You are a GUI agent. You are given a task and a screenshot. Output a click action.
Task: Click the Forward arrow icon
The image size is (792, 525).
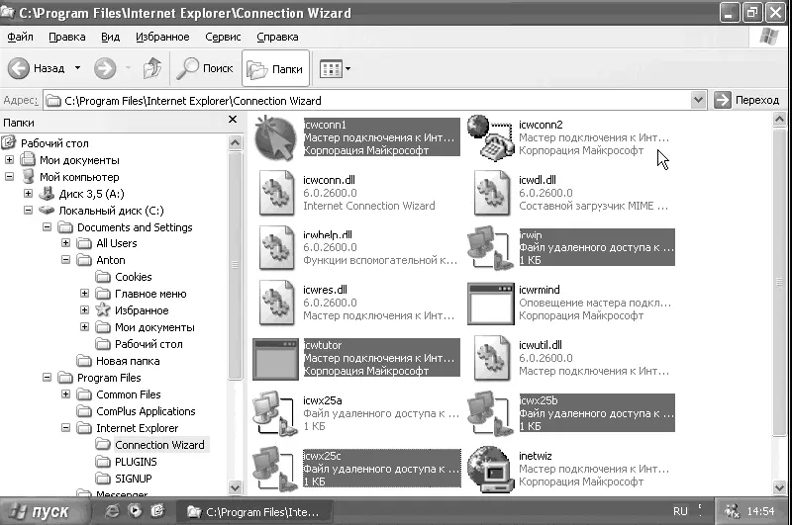tap(105, 68)
